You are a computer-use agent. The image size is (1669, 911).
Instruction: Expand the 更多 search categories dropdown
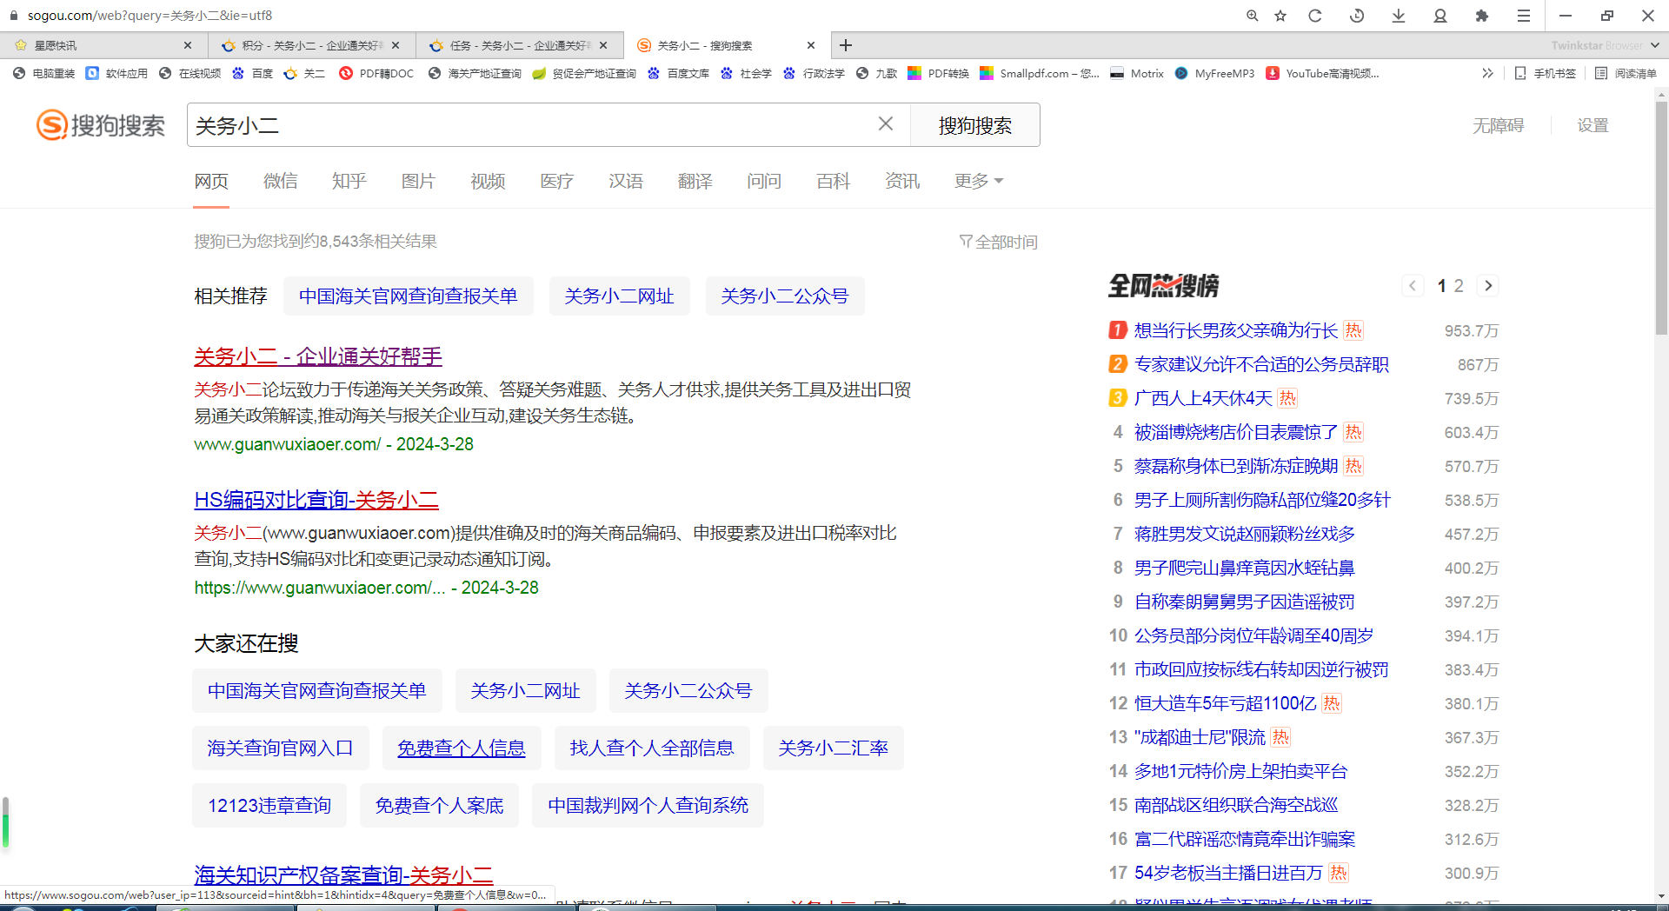[x=979, y=181]
